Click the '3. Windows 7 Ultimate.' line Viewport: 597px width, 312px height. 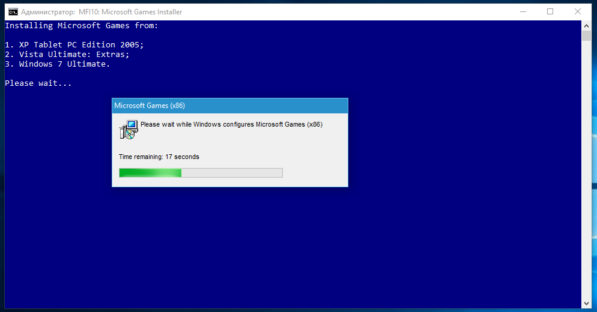point(58,64)
